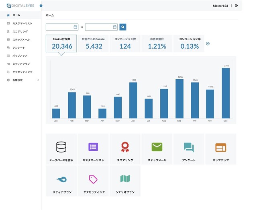Click the December bar in the chart
261x210 pixels.
tap(226, 93)
